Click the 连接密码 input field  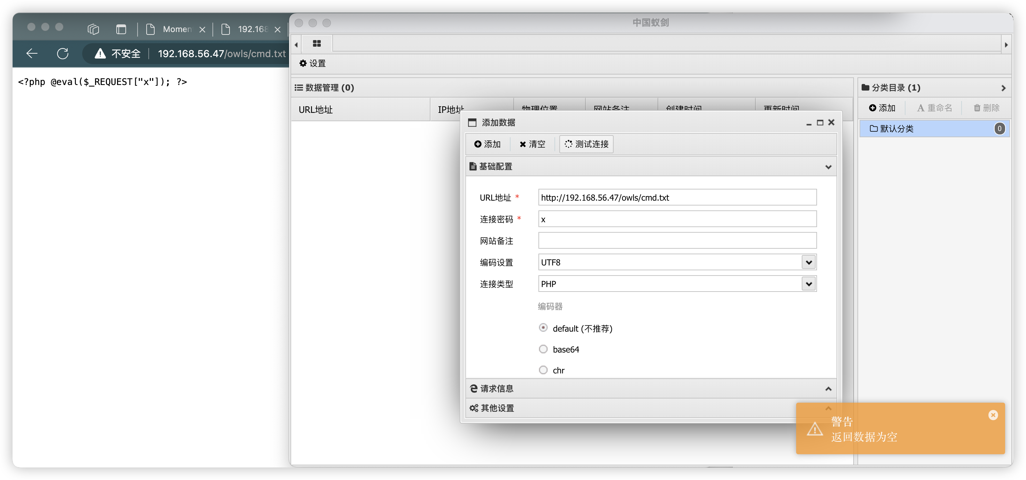677,219
